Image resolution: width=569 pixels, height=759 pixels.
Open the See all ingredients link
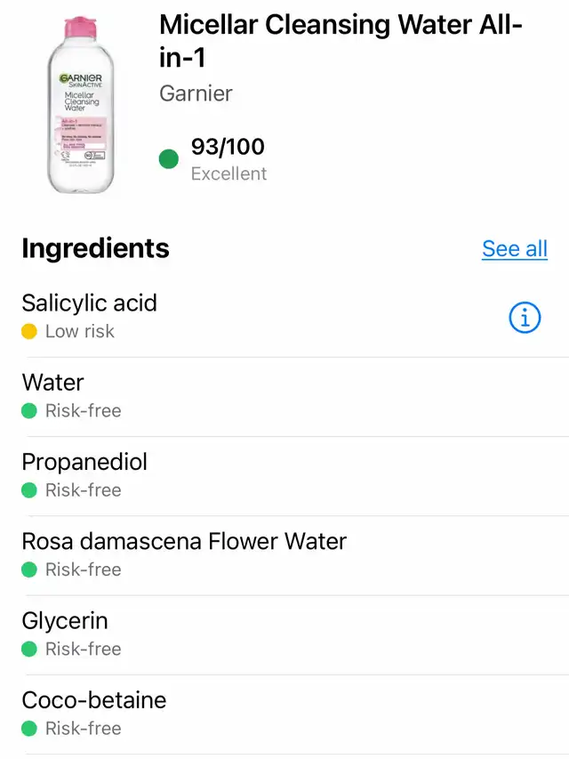click(x=514, y=249)
